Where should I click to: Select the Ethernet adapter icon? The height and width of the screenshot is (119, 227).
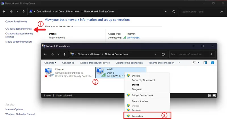click(x=49, y=72)
